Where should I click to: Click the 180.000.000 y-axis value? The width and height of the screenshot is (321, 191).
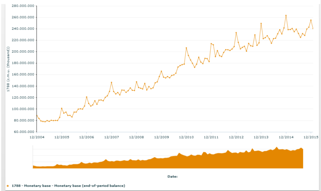tap(23, 63)
